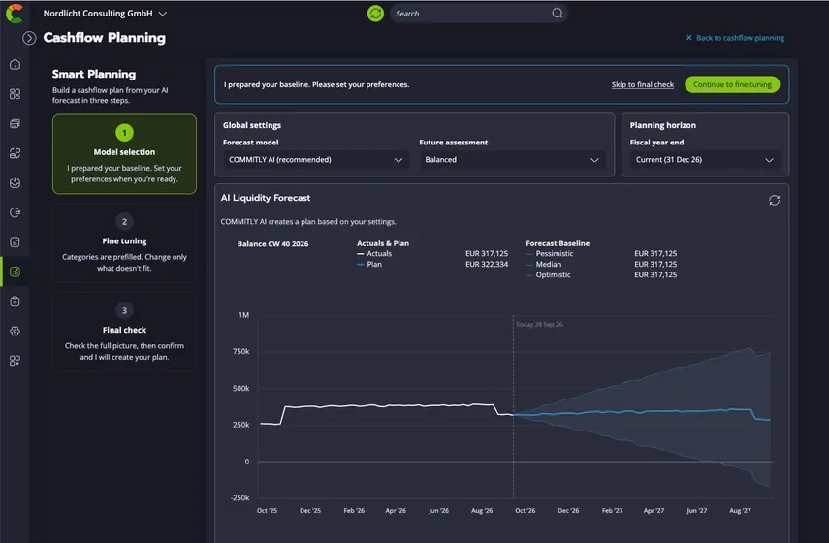This screenshot has height=543, width=829.
Task: Toggle the Plan legend entry
Action: click(x=369, y=265)
